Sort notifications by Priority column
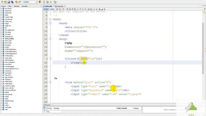This screenshot has width=206, height=116. click(x=50, y=108)
